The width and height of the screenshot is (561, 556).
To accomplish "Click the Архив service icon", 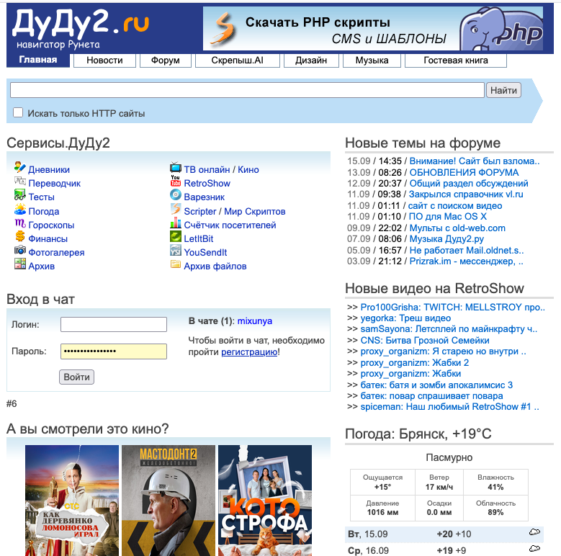I will pos(20,264).
